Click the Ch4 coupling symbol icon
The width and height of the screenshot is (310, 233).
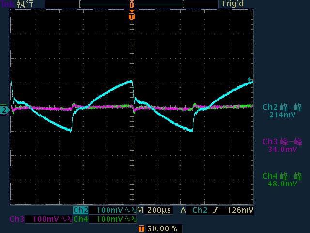(x=130, y=219)
